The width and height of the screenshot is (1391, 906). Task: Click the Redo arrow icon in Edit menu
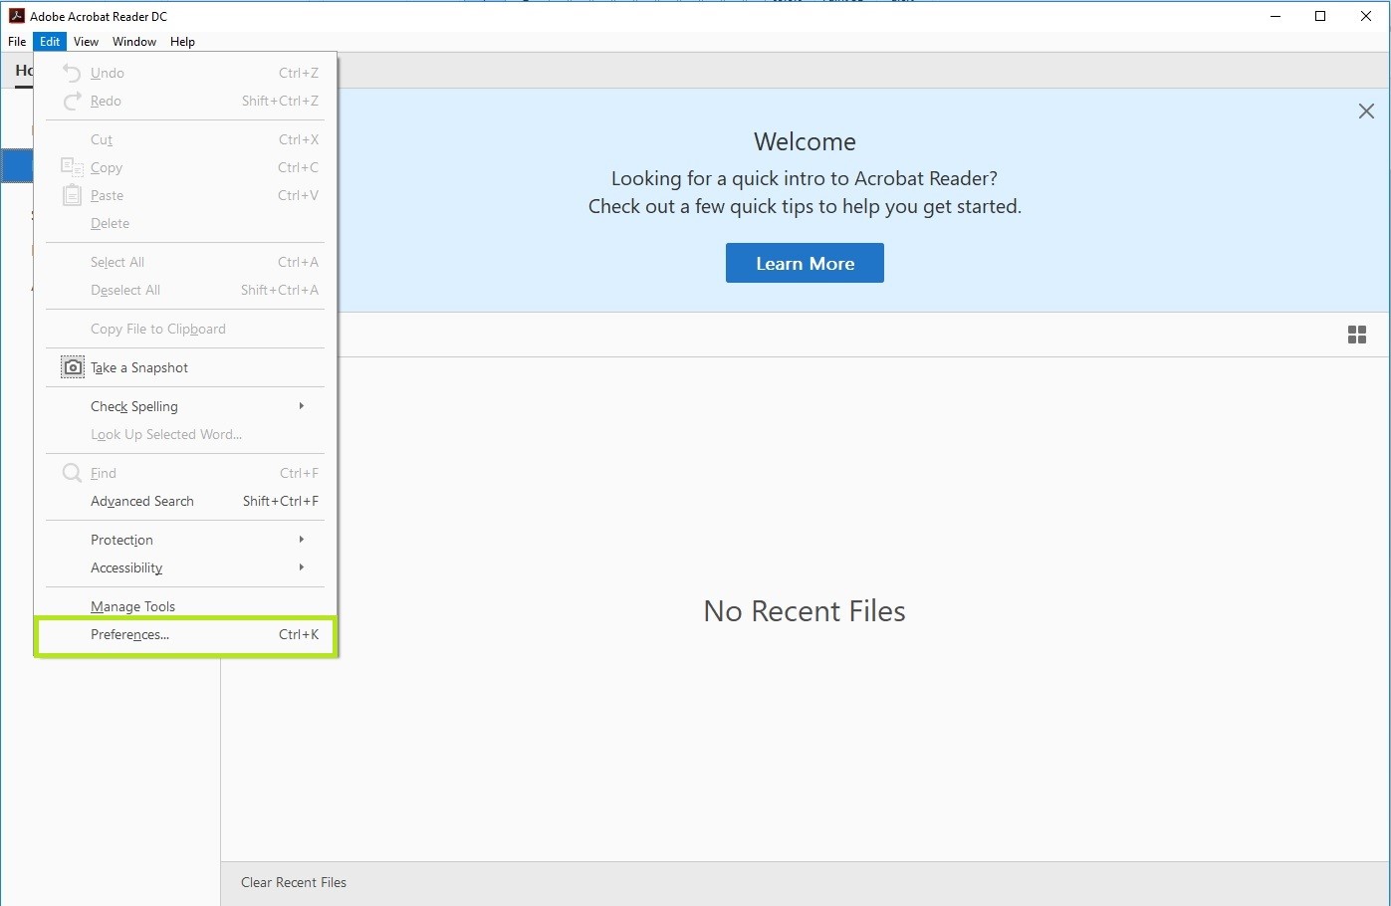coord(72,101)
